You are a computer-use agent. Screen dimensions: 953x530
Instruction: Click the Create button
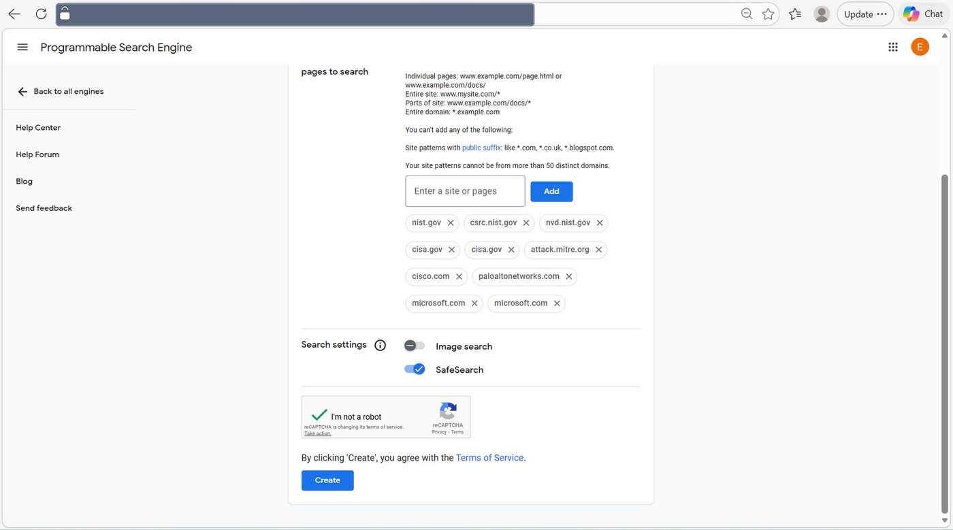tap(327, 480)
